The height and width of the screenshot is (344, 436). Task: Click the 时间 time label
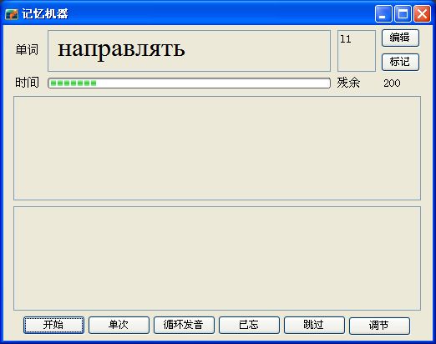(x=27, y=83)
